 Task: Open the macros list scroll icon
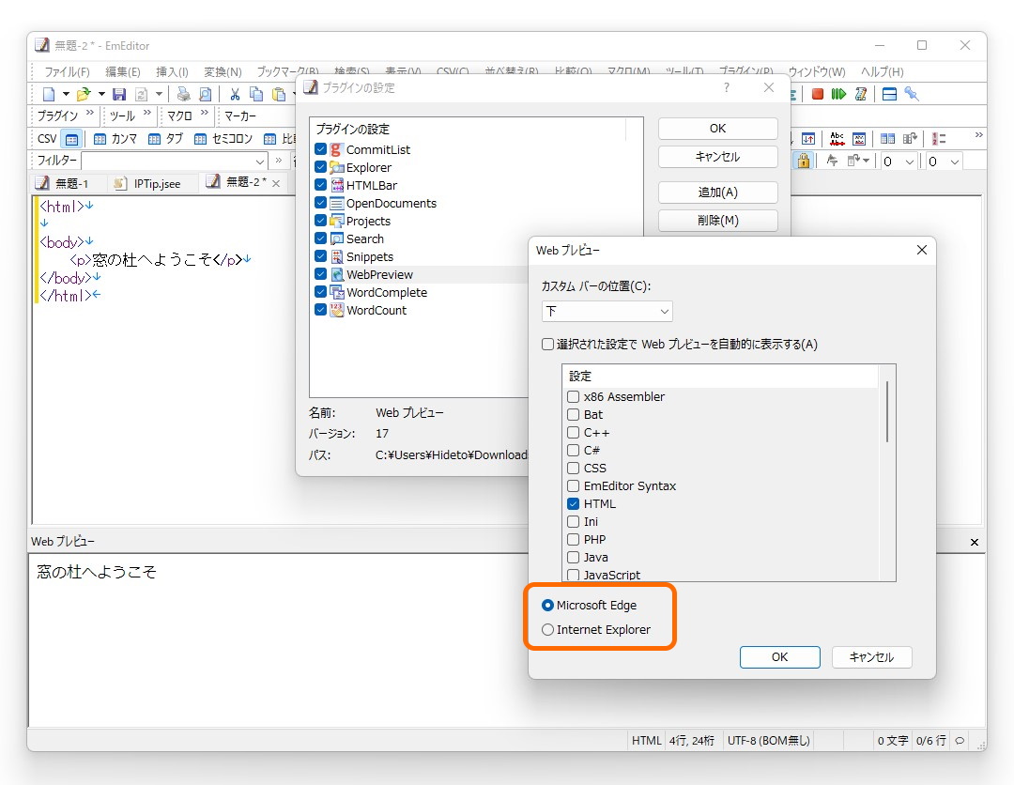[862, 94]
